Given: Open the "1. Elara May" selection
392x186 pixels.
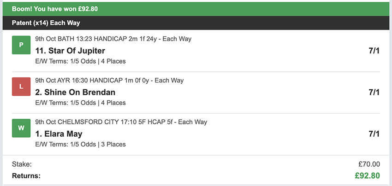Looking at the screenshot, I should [59, 134].
